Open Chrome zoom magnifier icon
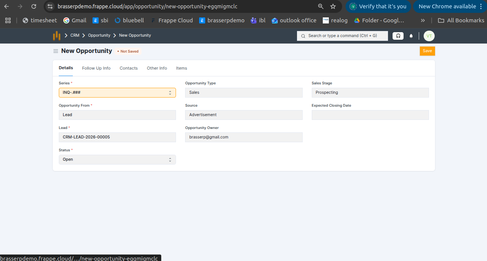487x261 pixels. point(321,6)
